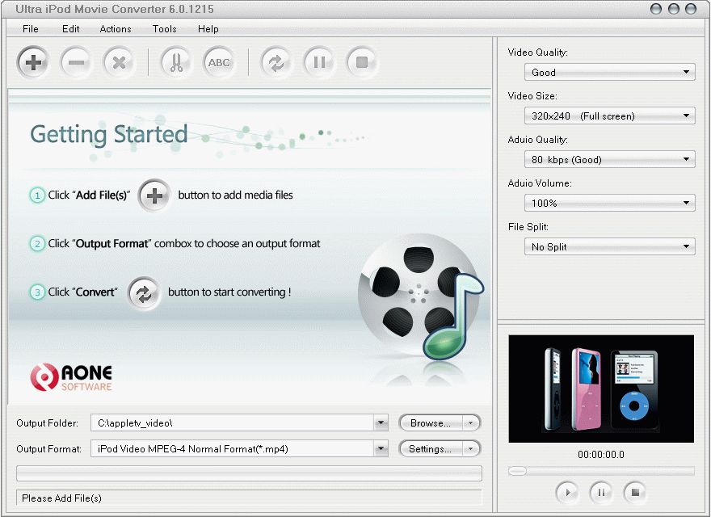This screenshot has height=517, width=711.
Task: Play the preview video
Action: (567, 492)
